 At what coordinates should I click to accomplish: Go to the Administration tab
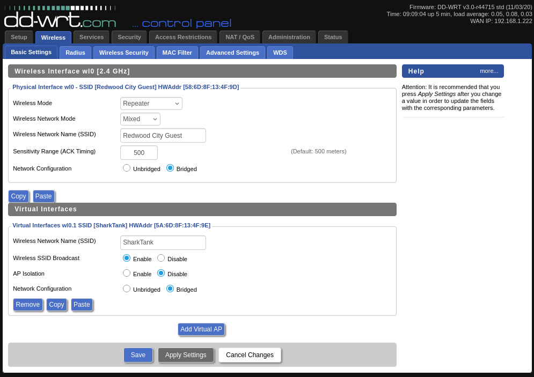pos(289,37)
